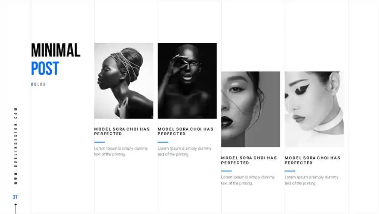Viewport: 379px width, 214px height.
Task: Click blue divider line under first post title
Action: point(100,142)
